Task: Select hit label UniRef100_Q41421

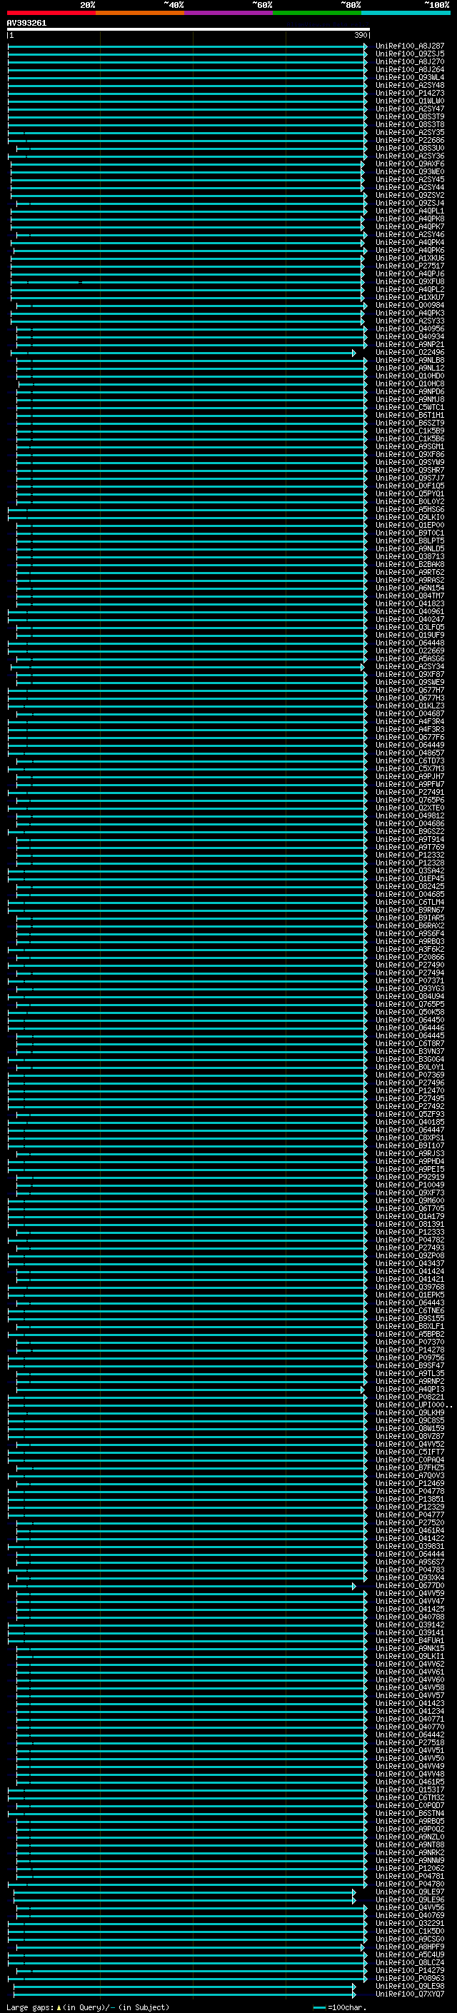Action: (x=410, y=1279)
